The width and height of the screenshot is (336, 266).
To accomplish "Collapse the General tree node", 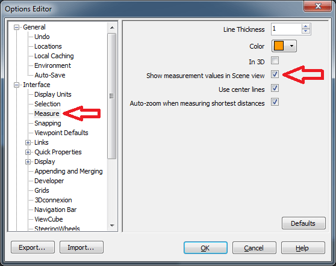I will click(x=16, y=28).
